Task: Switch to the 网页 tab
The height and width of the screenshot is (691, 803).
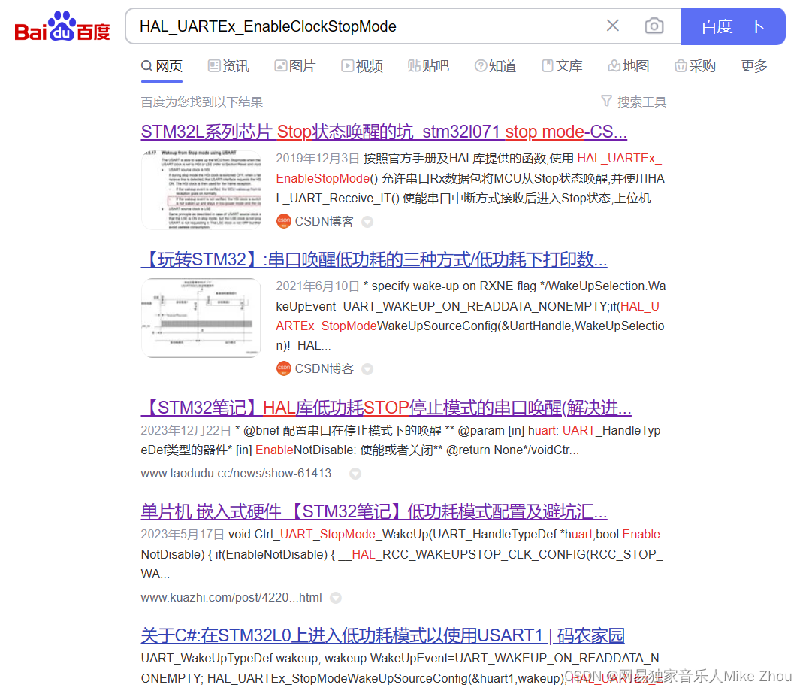Action: tap(161, 66)
